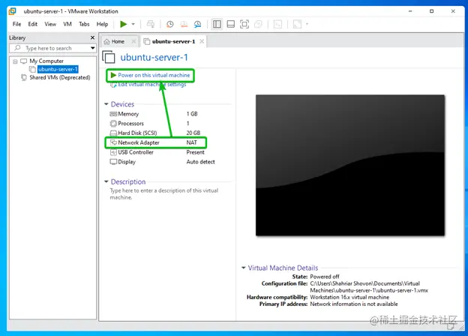
Task: Click Revert to snapshot toolbar icon
Action: (184, 24)
